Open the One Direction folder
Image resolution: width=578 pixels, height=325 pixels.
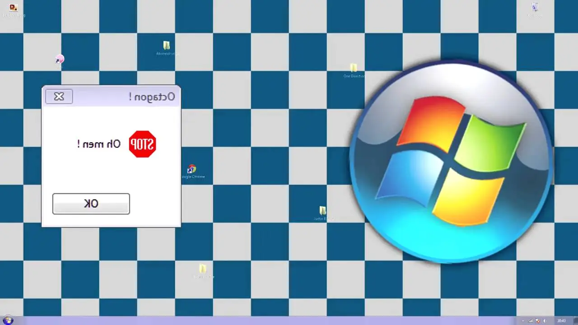pyautogui.click(x=354, y=68)
